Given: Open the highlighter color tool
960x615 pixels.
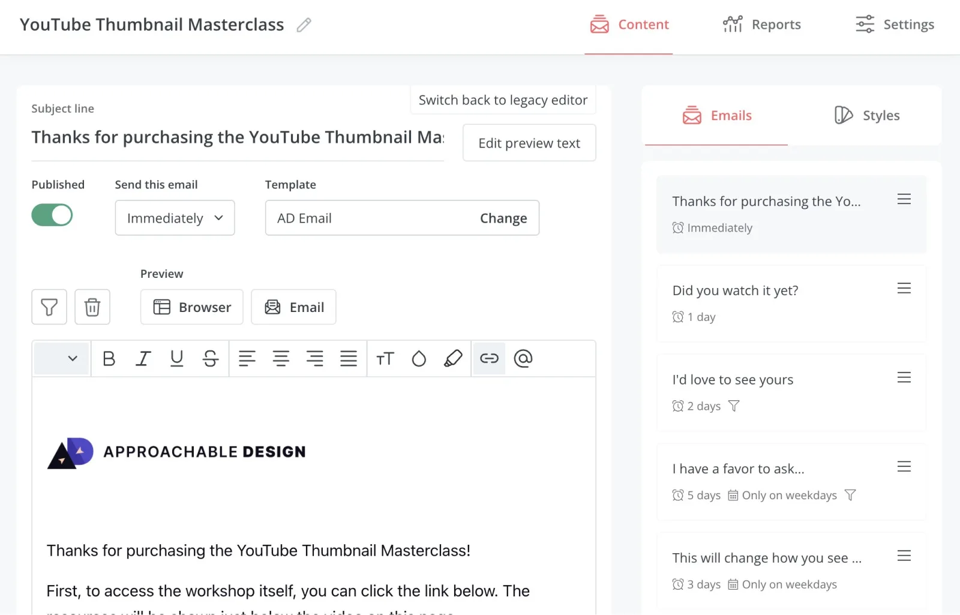Looking at the screenshot, I should (x=453, y=359).
